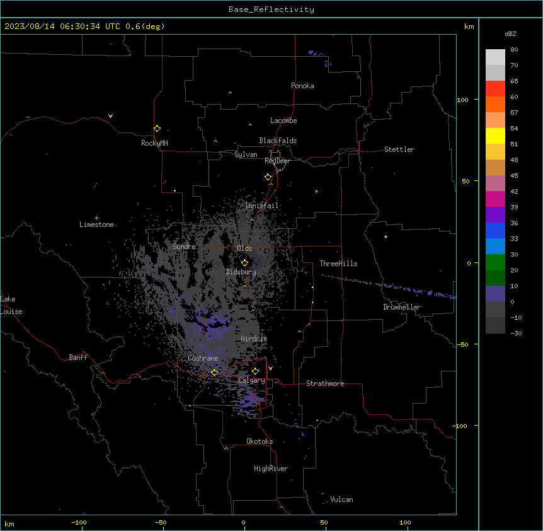This screenshot has width=543, height=531.
Task: Click the Olds label
Action: (244, 248)
